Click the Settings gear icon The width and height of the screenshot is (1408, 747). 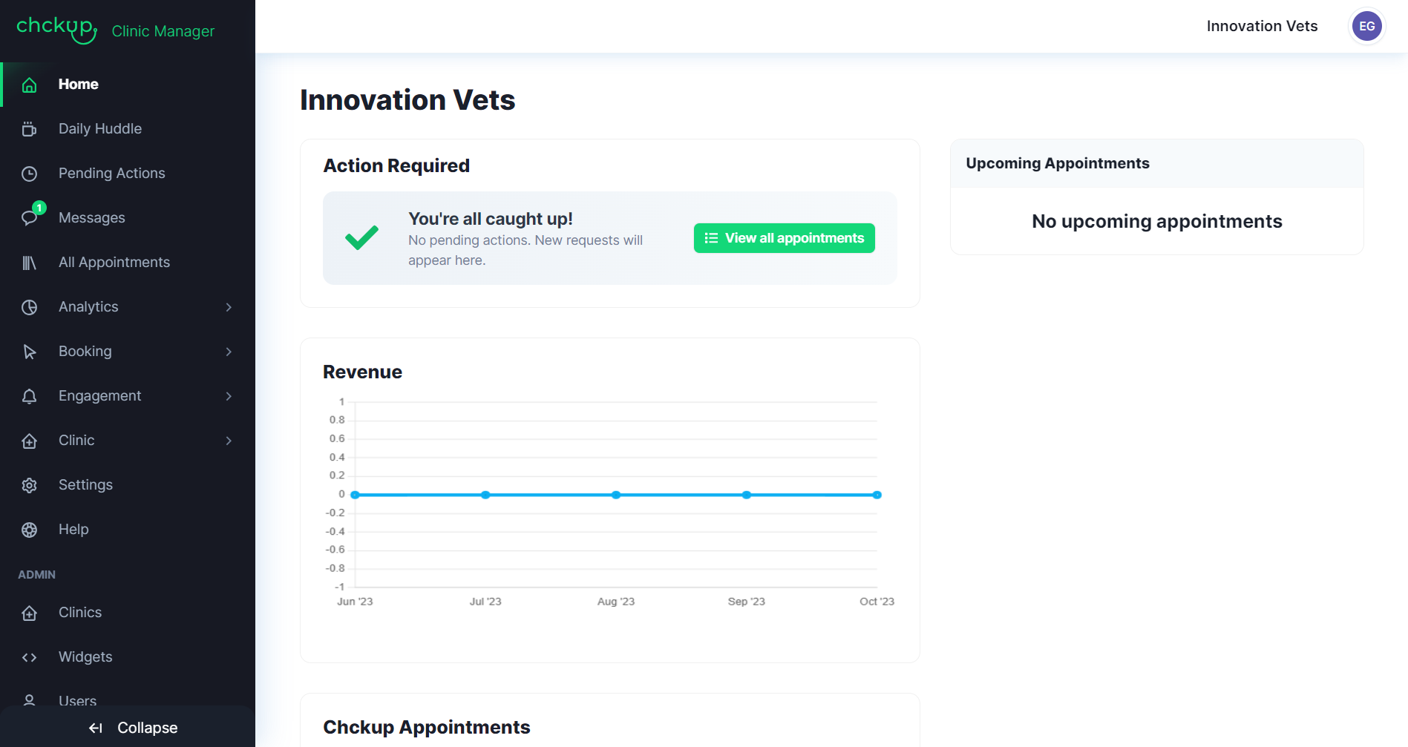click(30, 485)
